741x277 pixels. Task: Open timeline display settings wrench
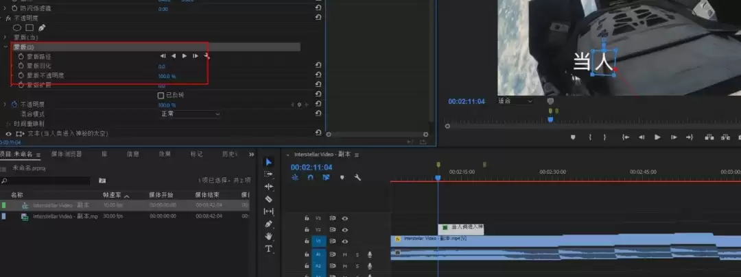click(357, 178)
